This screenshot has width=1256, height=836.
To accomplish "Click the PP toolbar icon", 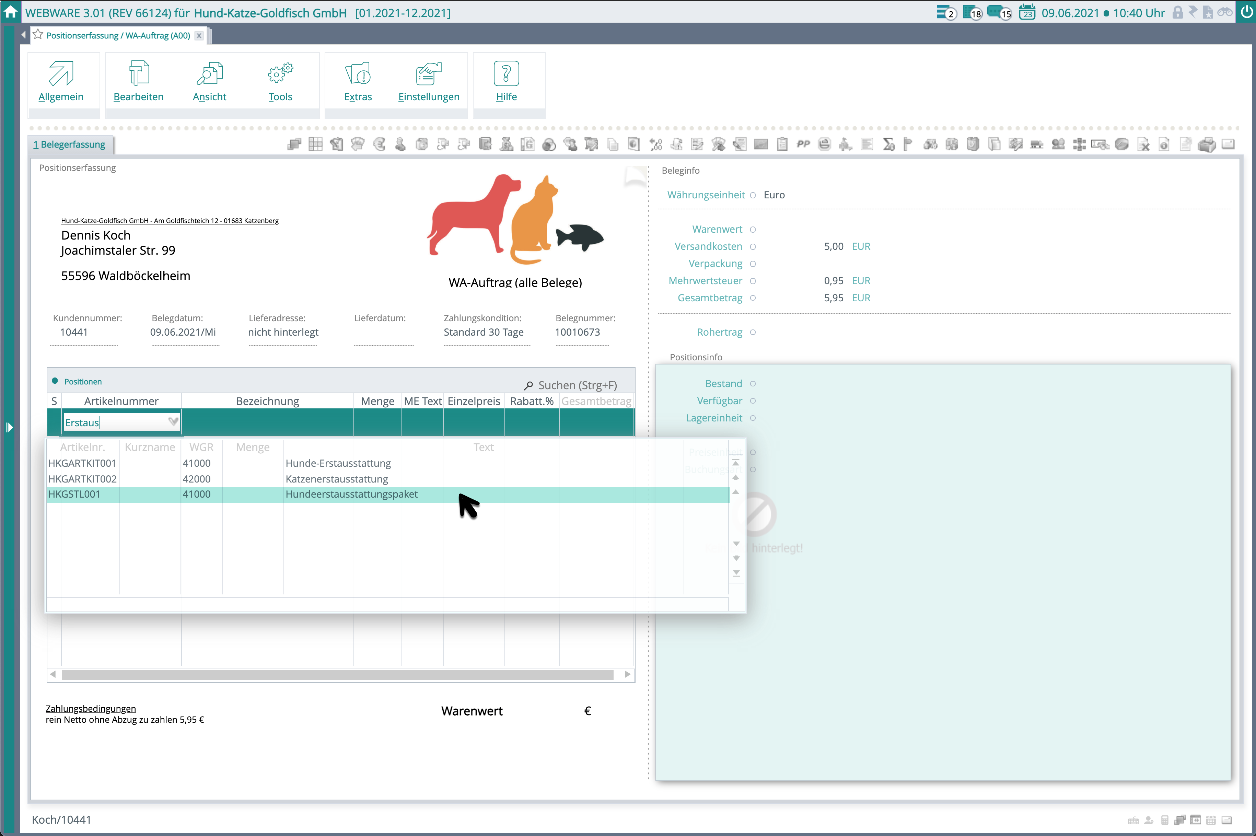I will pos(803,144).
